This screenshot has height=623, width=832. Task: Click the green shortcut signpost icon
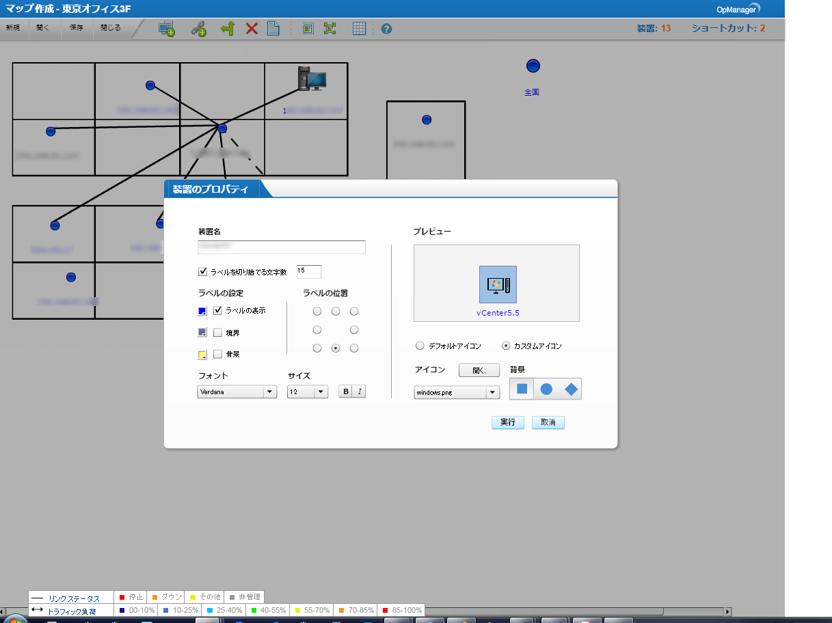point(227,29)
